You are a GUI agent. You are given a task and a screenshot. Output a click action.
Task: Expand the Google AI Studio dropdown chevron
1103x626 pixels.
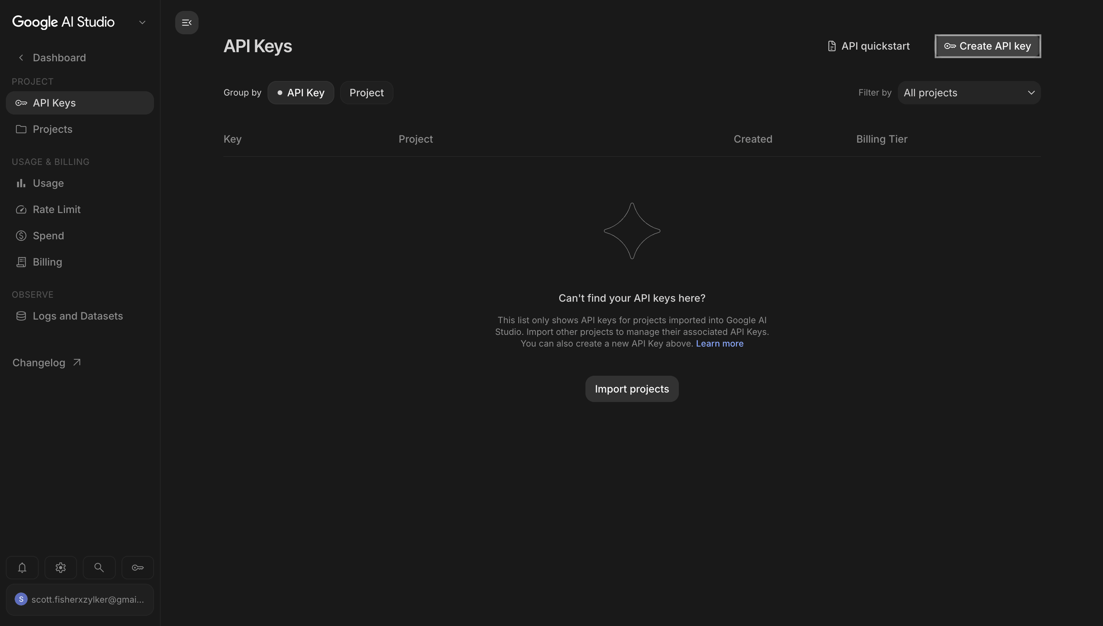142,22
